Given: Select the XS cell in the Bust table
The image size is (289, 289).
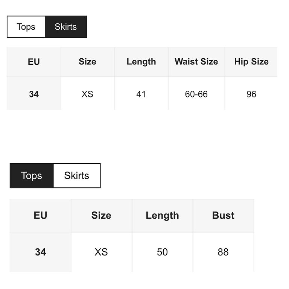Looking at the screenshot, I should 101,252.
